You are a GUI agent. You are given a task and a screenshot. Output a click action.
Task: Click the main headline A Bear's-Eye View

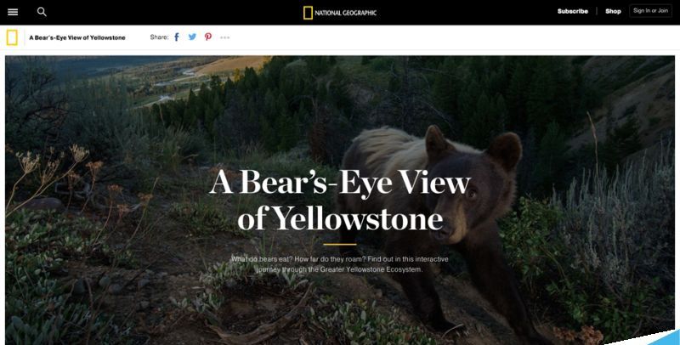point(339,183)
